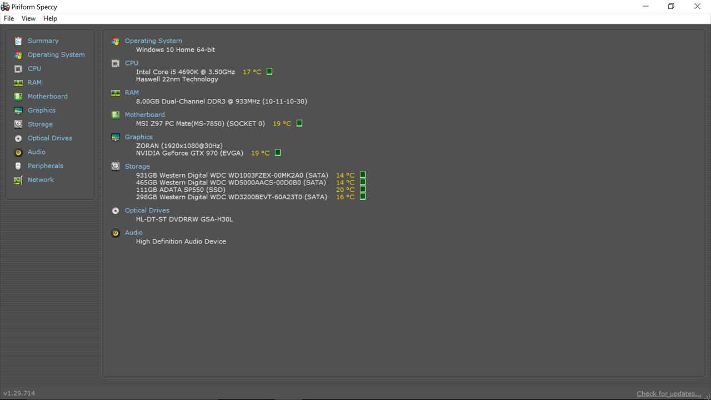Go to the Operating System section
This screenshot has height=400, width=711.
click(56, 55)
